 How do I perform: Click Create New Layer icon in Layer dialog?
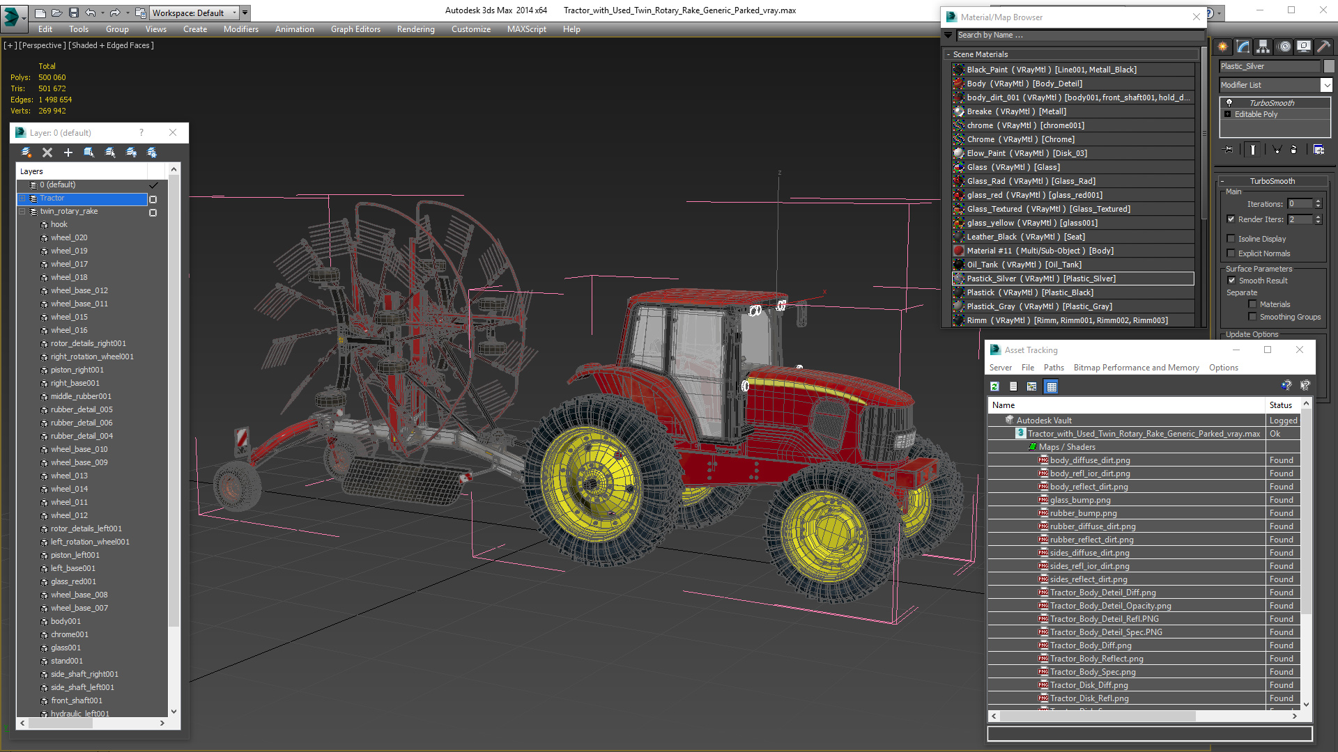tap(26, 152)
